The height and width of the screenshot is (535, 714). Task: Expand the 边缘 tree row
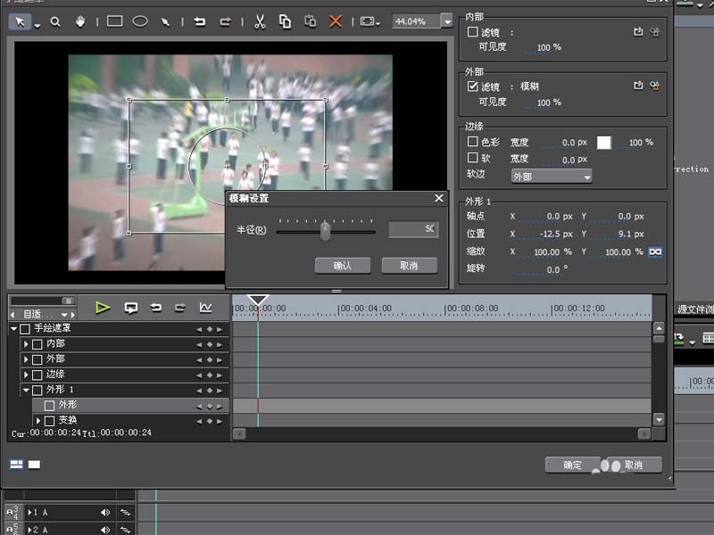[x=26, y=374]
